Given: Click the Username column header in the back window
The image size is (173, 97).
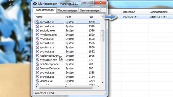Looking at the screenshot, I should click(x=129, y=12).
